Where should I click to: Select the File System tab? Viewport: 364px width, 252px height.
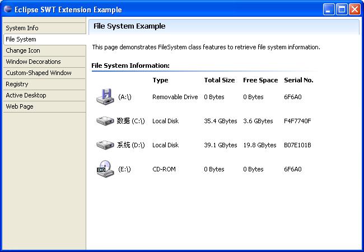tap(45, 39)
